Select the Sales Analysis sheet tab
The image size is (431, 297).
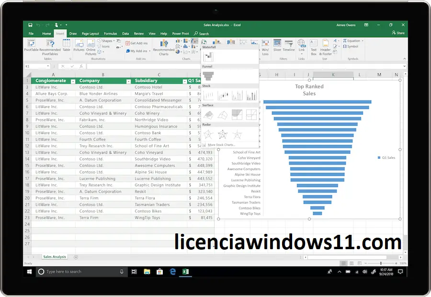click(55, 257)
